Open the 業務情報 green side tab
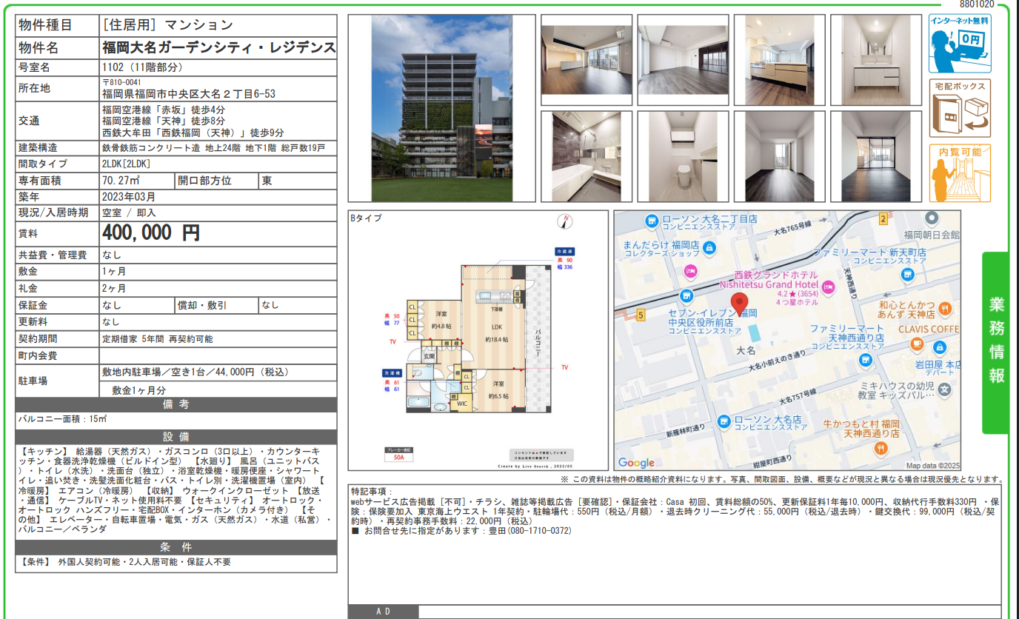Screen dimensions: 1019x619 pos(996,342)
